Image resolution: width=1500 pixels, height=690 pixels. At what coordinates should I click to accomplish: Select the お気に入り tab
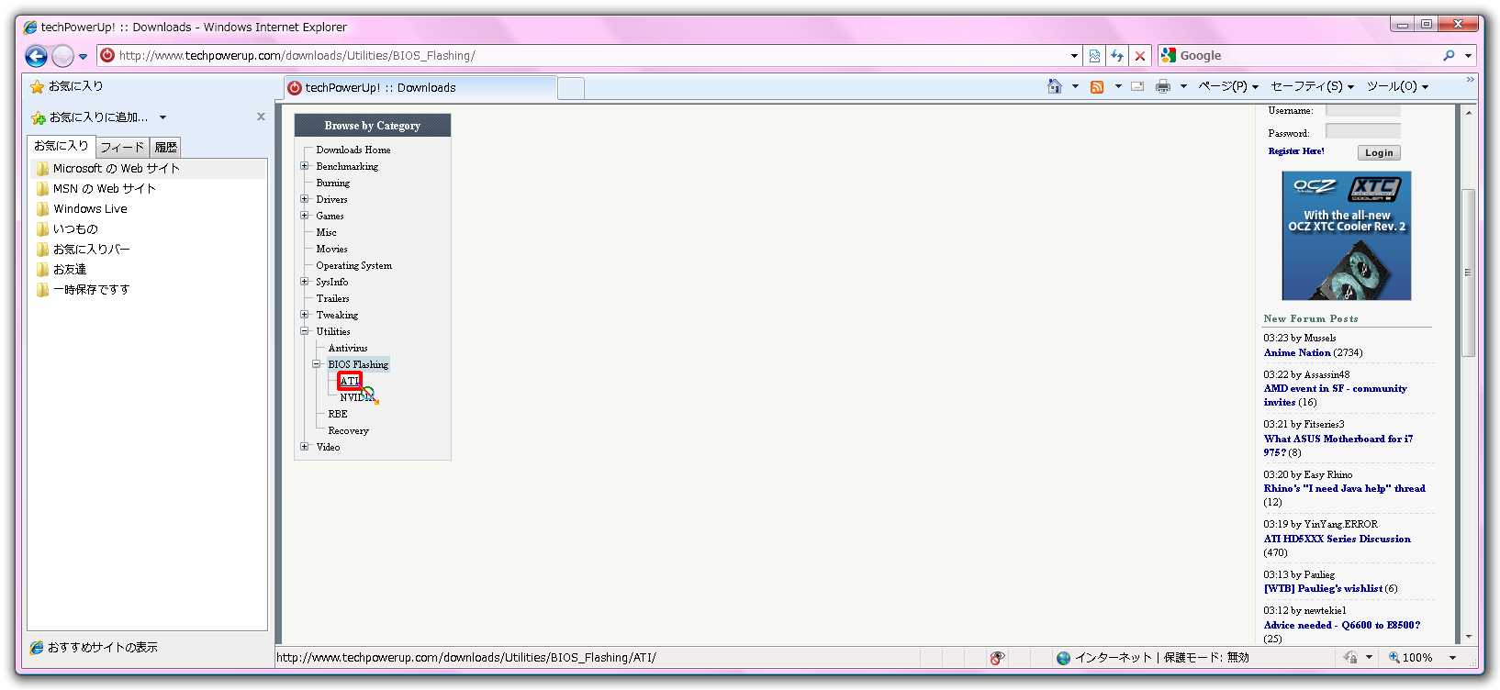pos(62,146)
